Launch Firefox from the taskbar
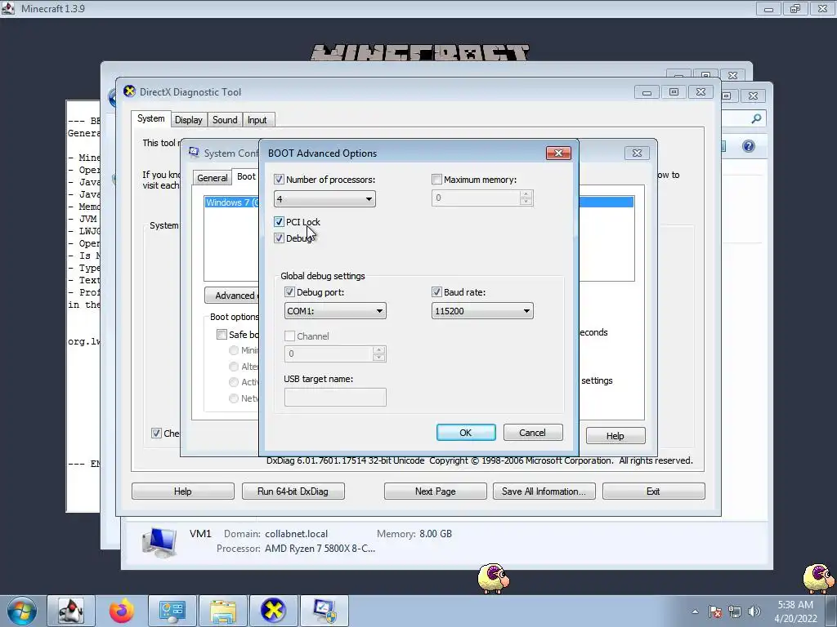 pos(122,611)
